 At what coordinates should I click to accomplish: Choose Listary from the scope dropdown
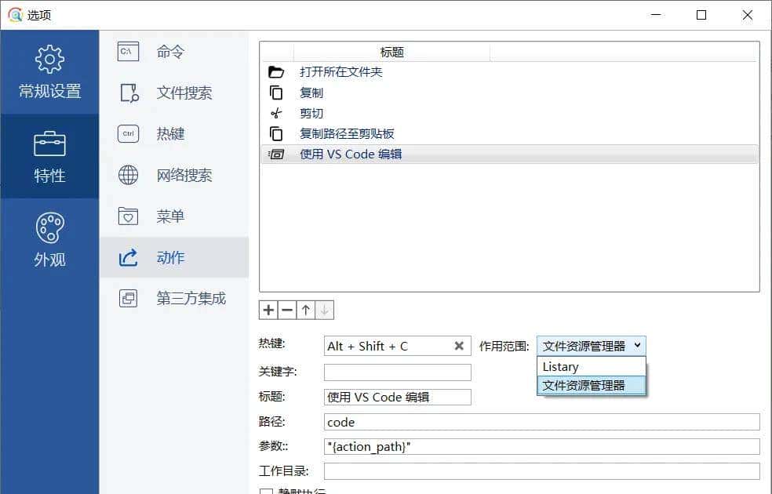pyautogui.click(x=560, y=366)
